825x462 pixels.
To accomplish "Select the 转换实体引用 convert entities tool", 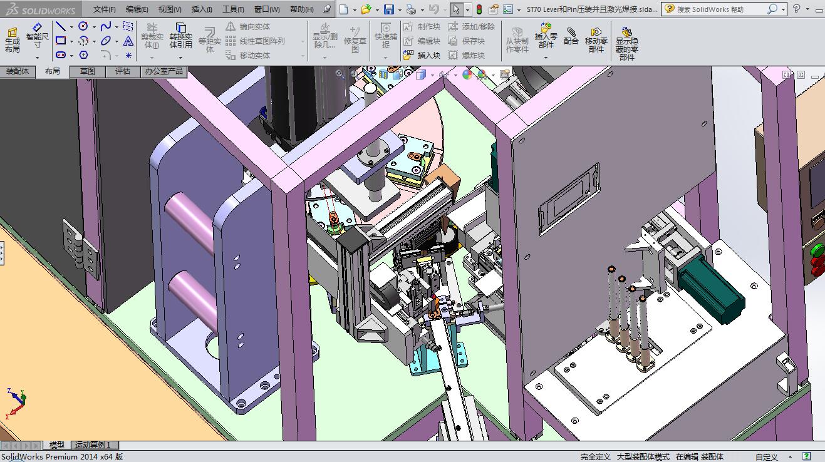I will 180,36.
